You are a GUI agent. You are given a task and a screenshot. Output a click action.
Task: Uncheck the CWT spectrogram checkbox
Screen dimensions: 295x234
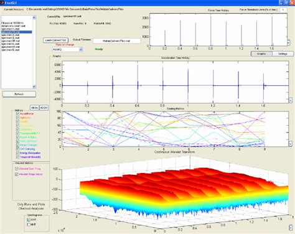[29, 220]
